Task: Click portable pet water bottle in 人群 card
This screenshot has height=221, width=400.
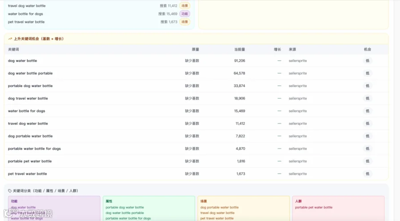Action: pyautogui.click(x=314, y=208)
